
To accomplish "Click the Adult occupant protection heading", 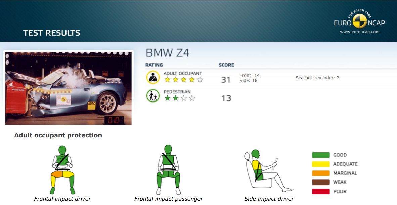I will tap(58, 135).
